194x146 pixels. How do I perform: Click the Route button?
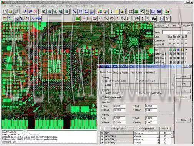click(183, 84)
